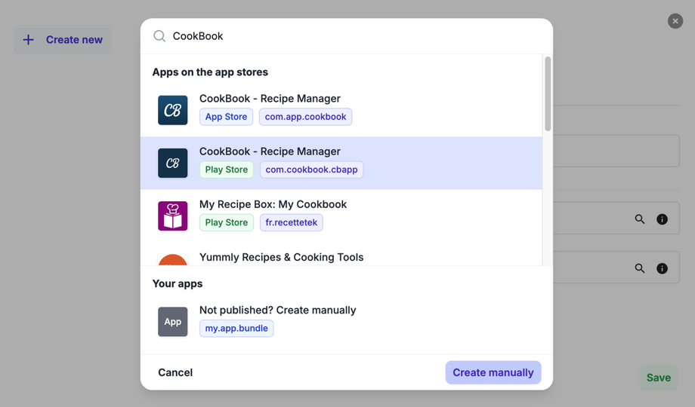Select the Play Store CookBook app icon
The height and width of the screenshot is (407, 695).
172,163
